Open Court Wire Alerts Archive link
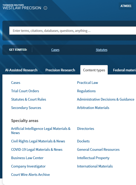Viewport: 136px width, 185px height. (x=30, y=175)
